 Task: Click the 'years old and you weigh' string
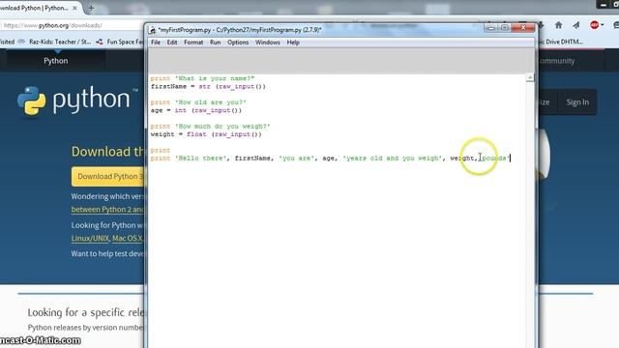tap(393, 159)
